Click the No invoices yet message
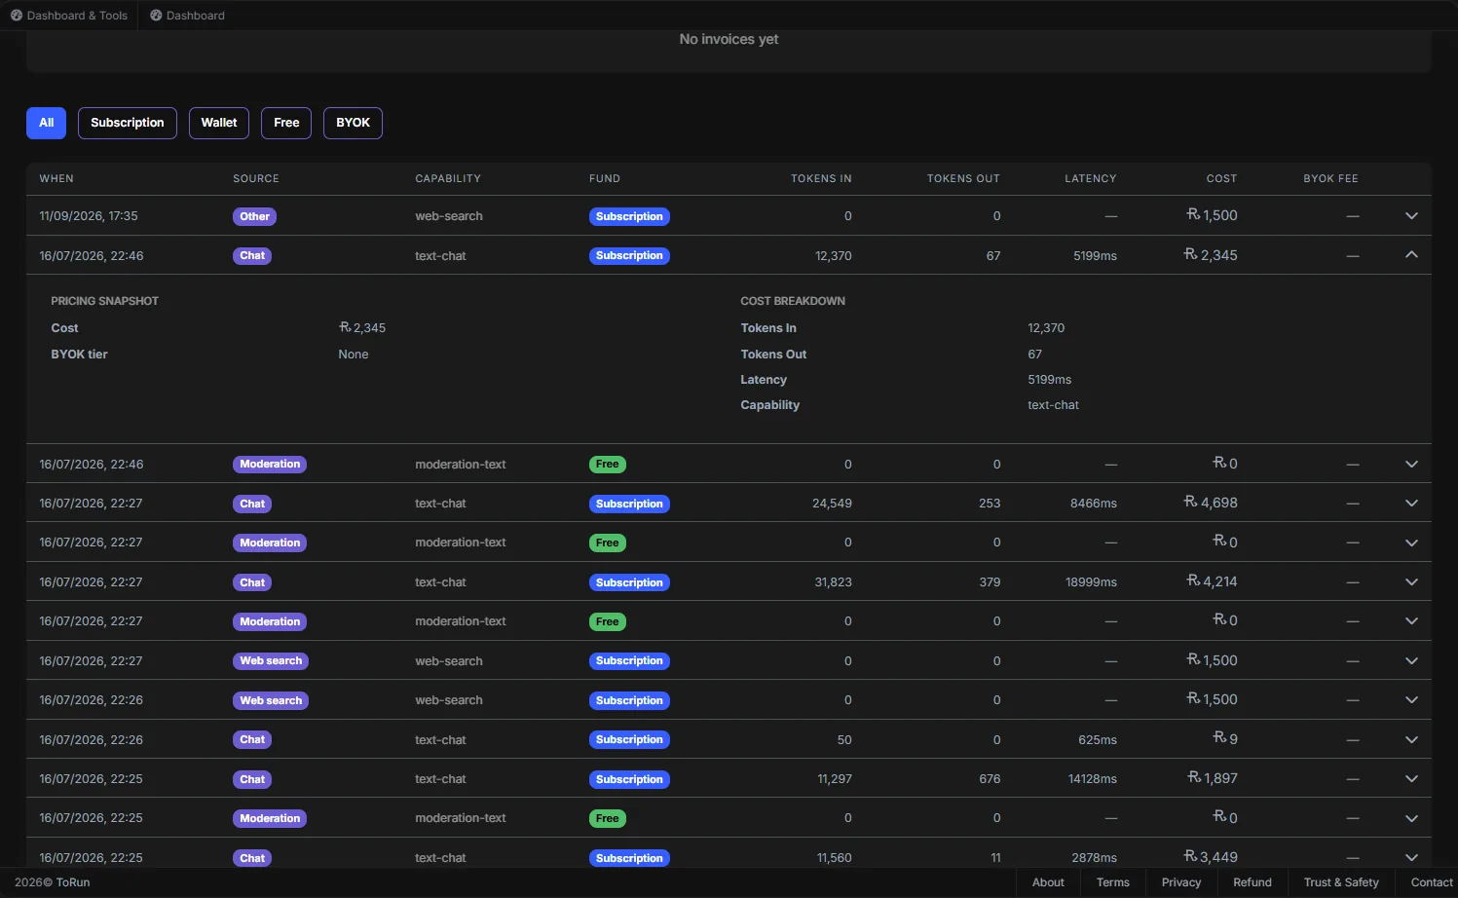1458x898 pixels. 729,39
